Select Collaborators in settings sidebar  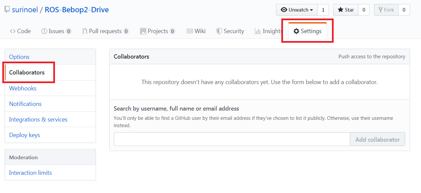50,72
